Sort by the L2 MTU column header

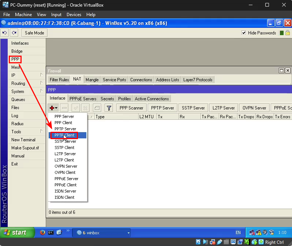pos(147,117)
